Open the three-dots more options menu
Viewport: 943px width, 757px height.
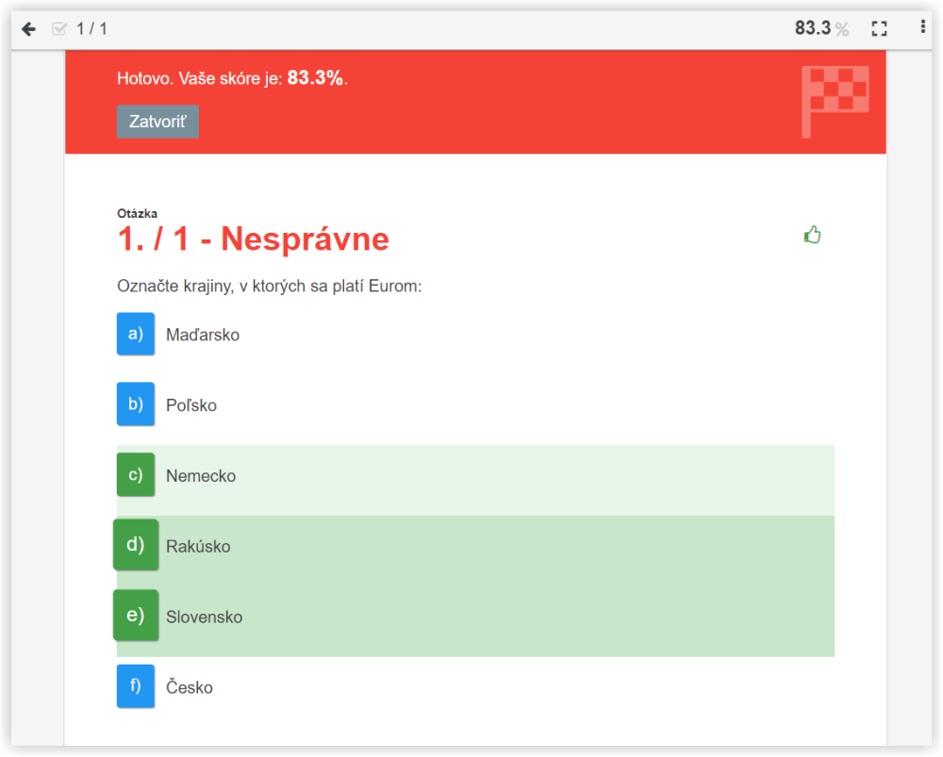(922, 26)
